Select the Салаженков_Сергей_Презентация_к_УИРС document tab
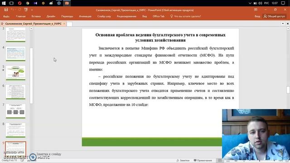 pyautogui.click(x=33, y=24)
